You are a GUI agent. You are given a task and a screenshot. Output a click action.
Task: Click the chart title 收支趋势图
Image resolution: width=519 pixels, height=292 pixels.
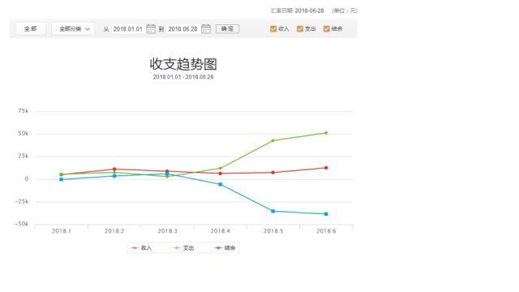[x=183, y=64]
